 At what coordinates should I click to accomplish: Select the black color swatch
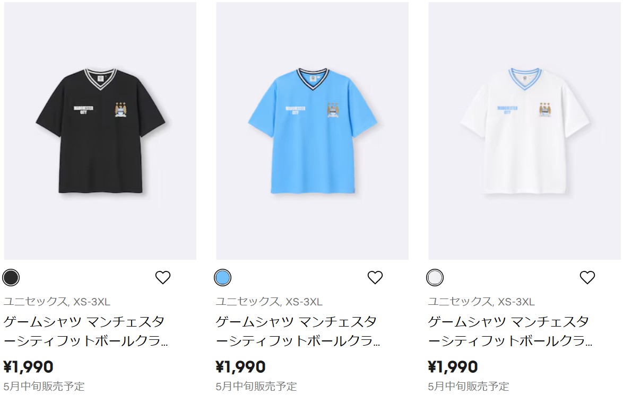(x=11, y=277)
